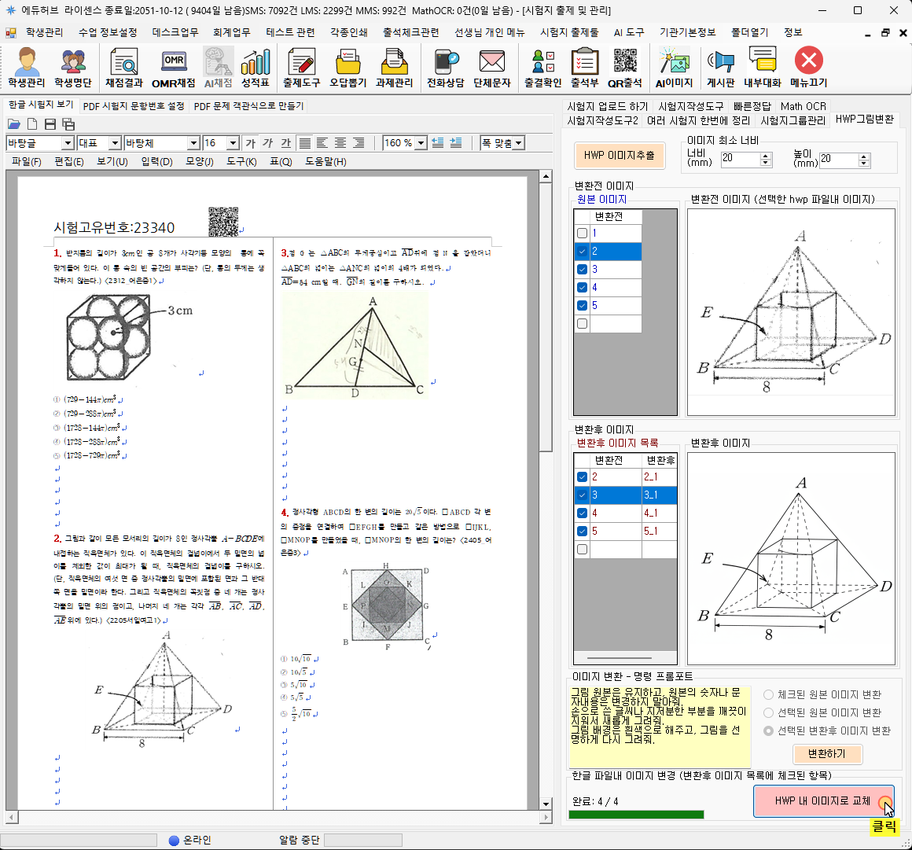Open the OMR채점 toolbar icon
This screenshot has width=912, height=850.
[x=173, y=68]
